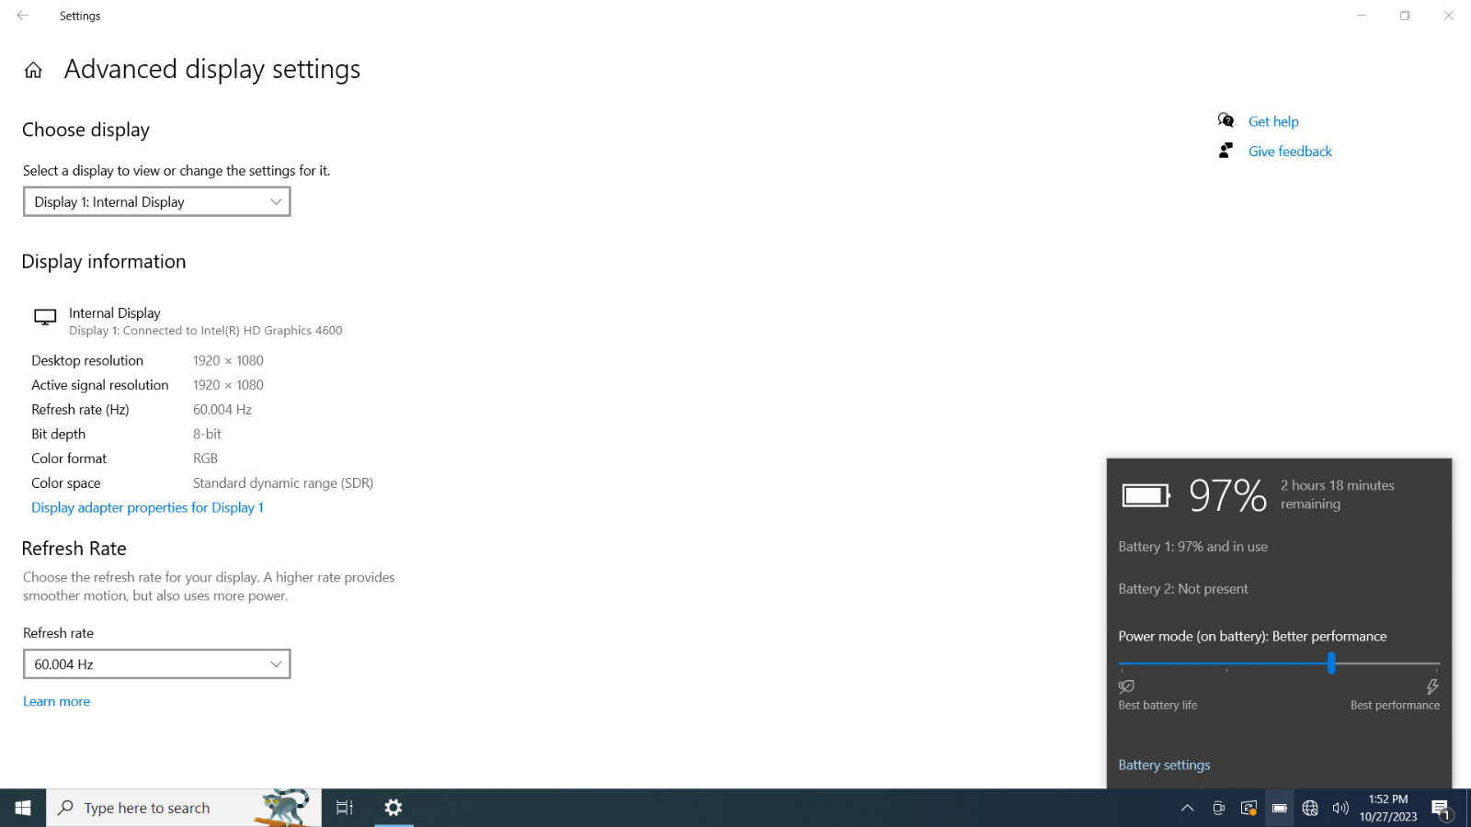Click the 'Battery 1: 97% and in use' text
This screenshot has width=1471, height=827.
point(1192,547)
